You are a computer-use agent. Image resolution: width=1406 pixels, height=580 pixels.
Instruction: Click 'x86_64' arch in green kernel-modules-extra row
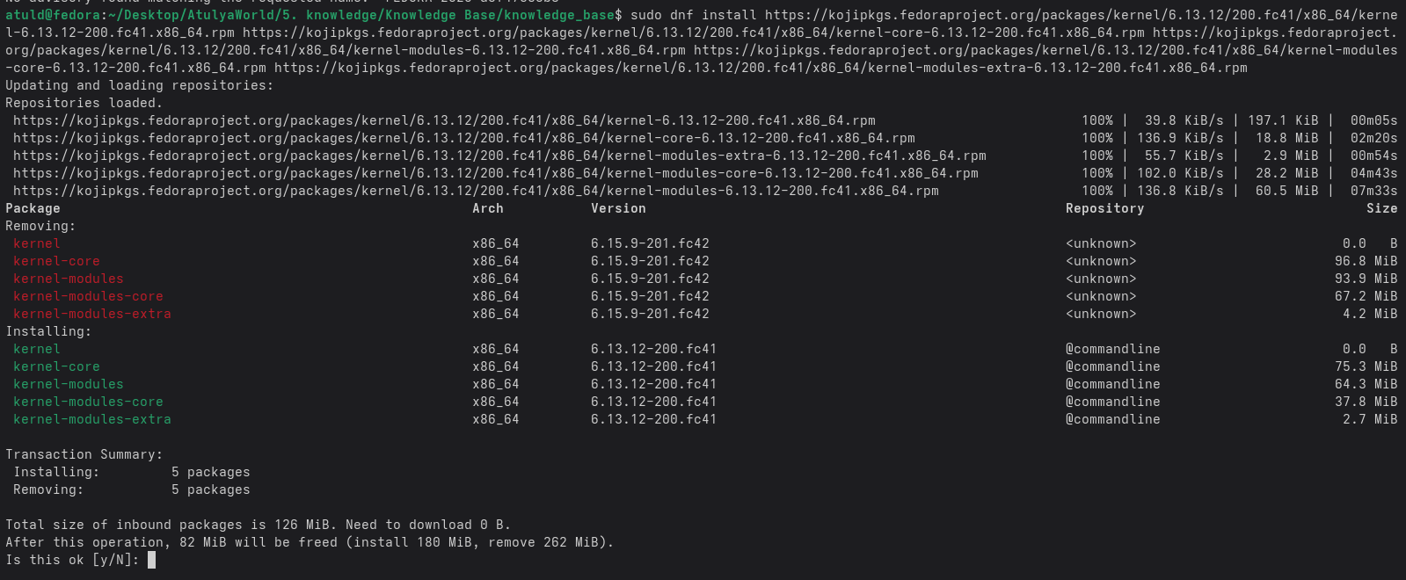(x=496, y=419)
